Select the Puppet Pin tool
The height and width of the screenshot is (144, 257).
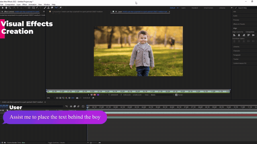[61, 8]
